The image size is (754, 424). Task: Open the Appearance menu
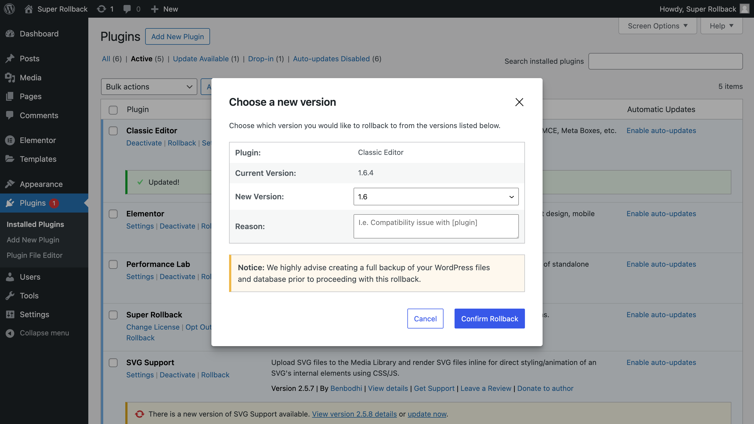[x=41, y=184]
